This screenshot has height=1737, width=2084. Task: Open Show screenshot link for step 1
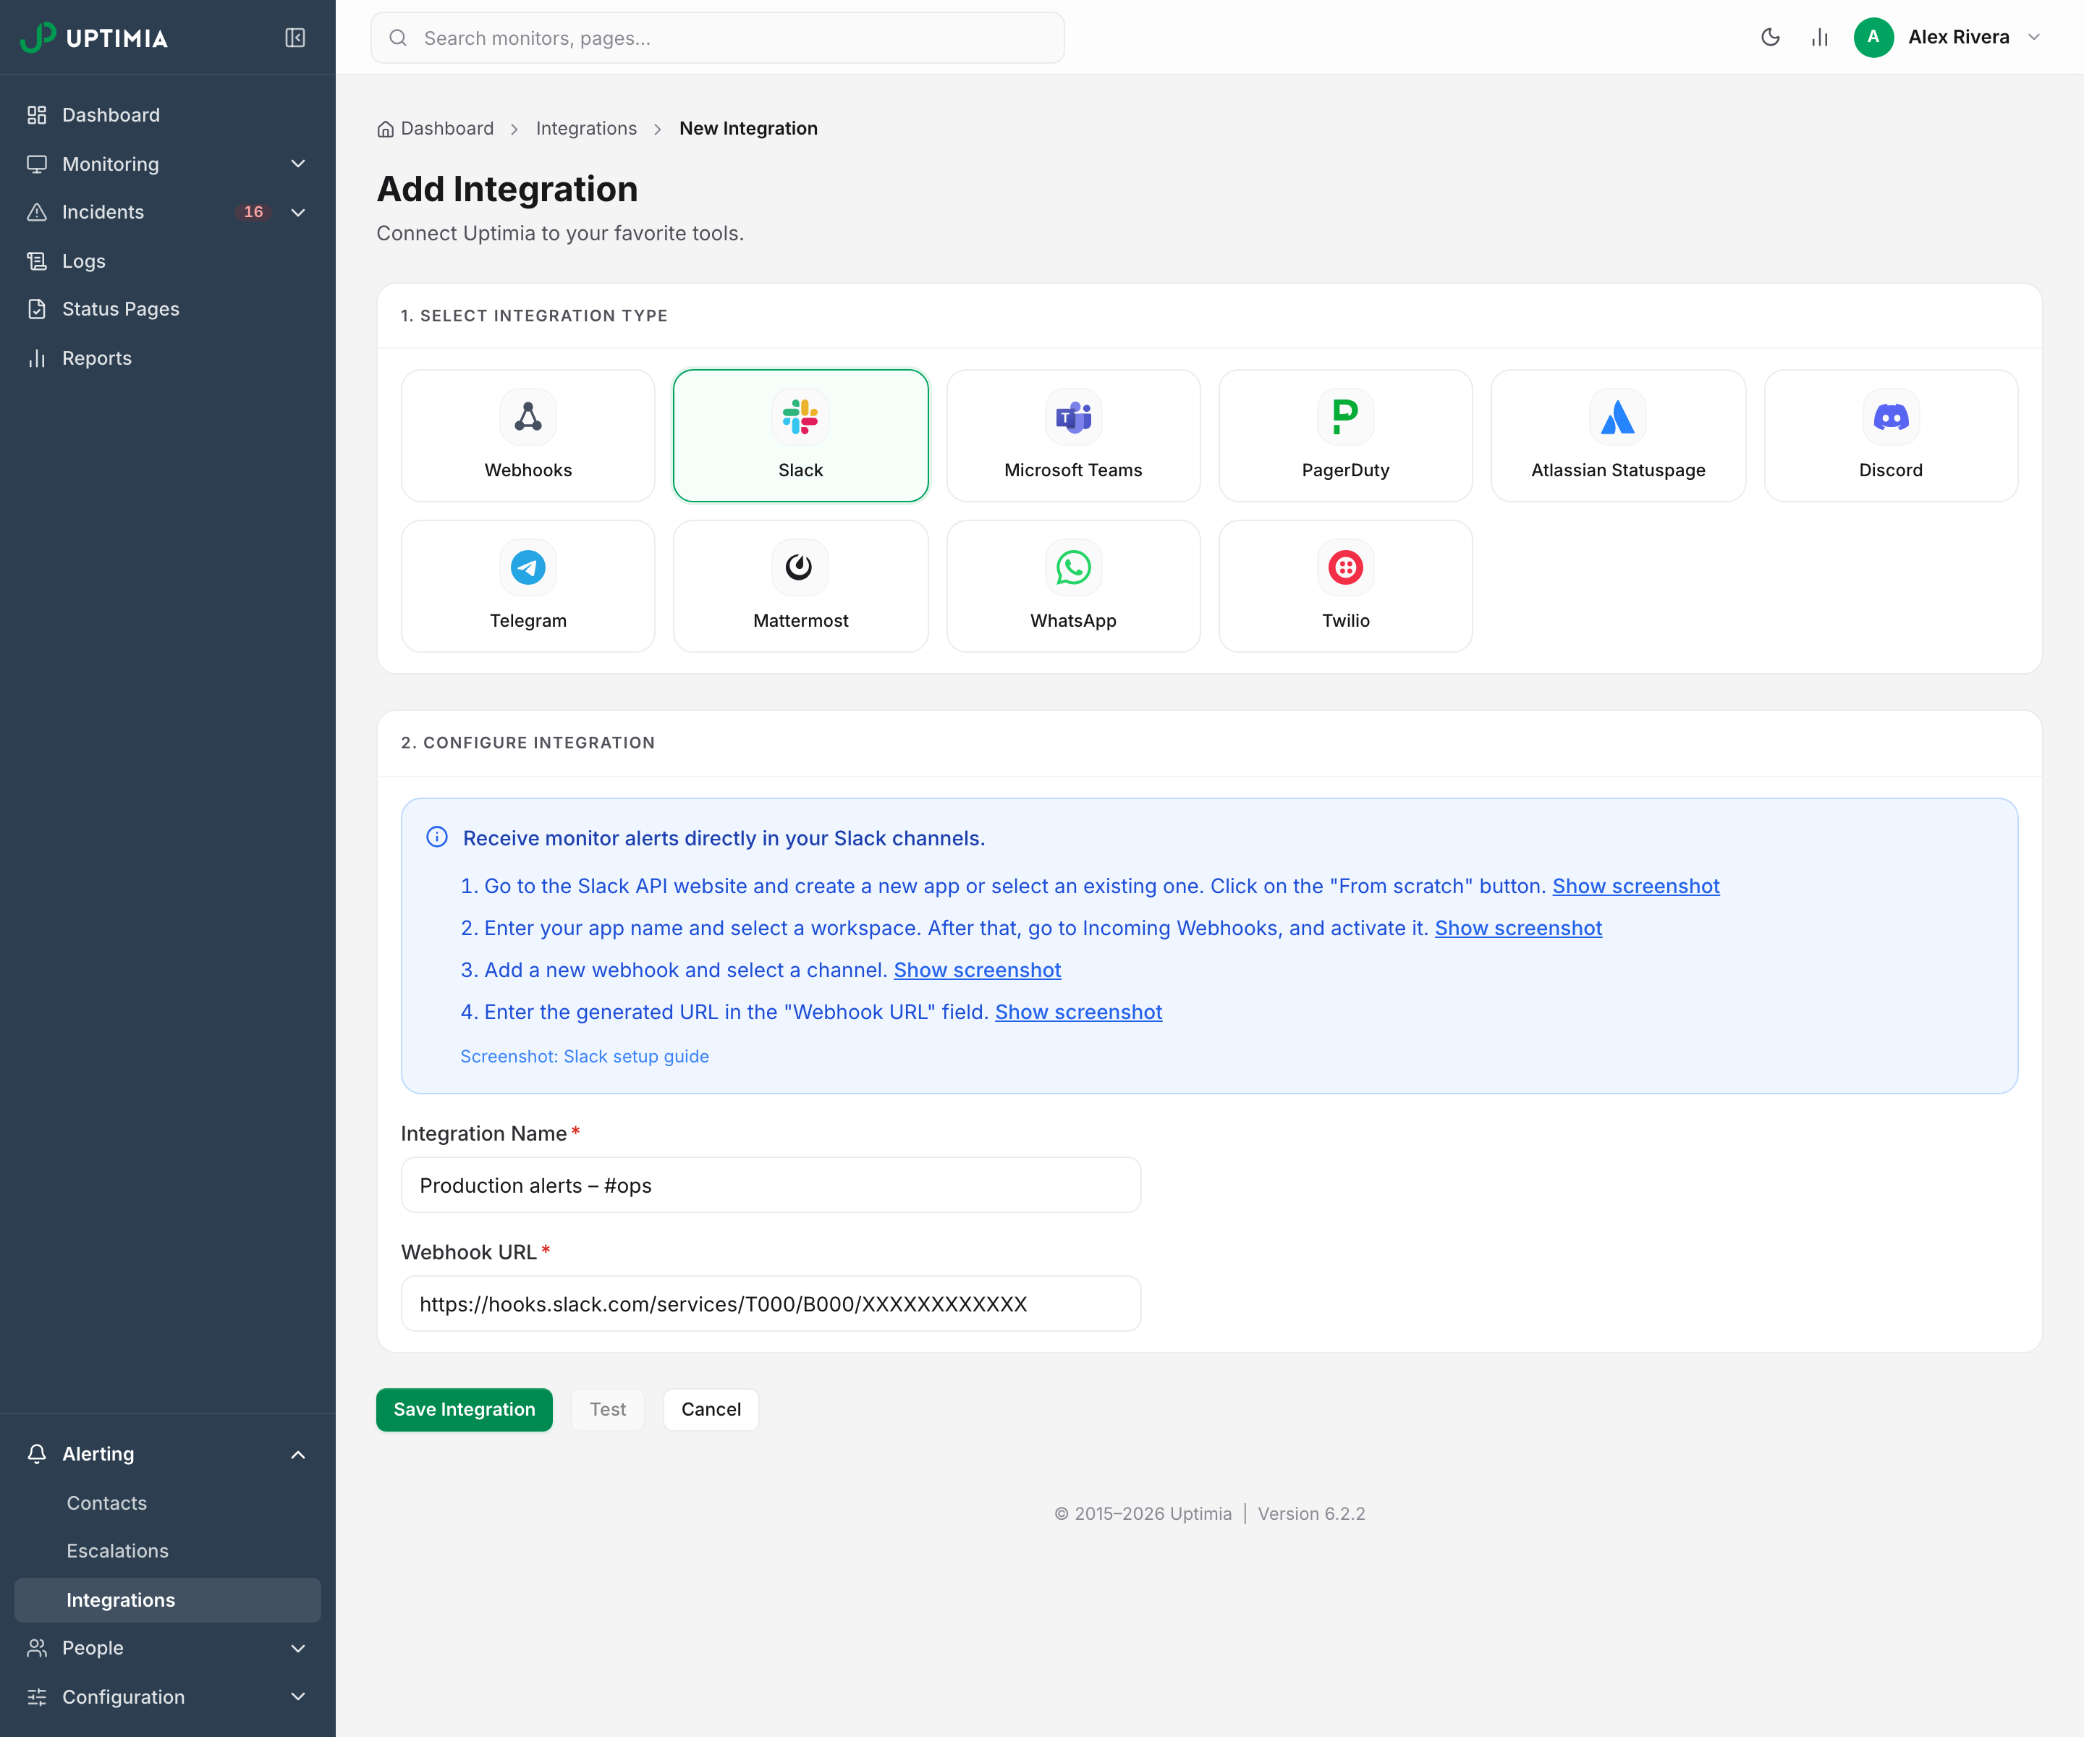(1635, 887)
